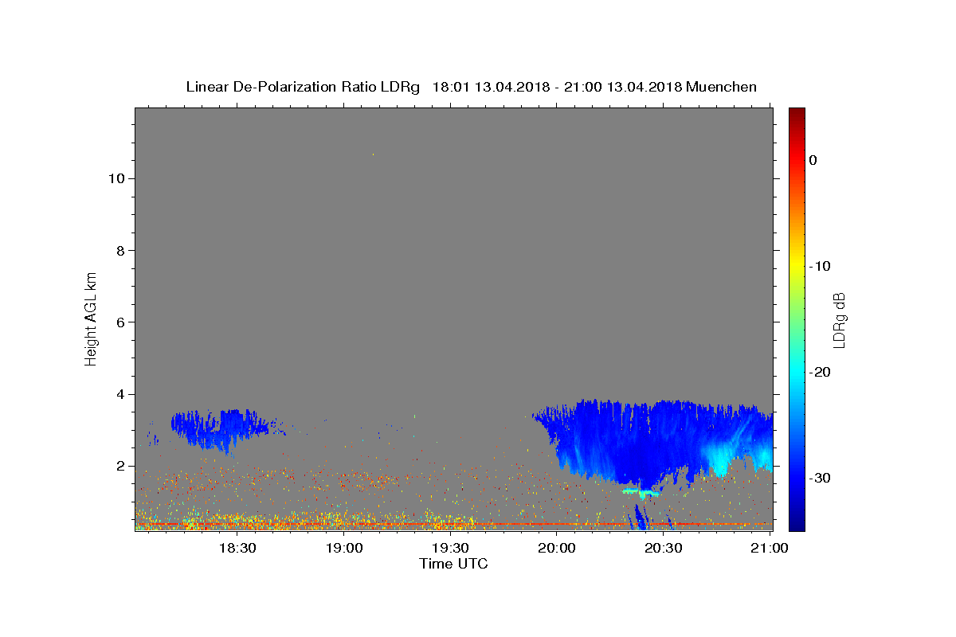This screenshot has width=956, height=637.
Task: Click the 20:00 time tick label
Action: pos(557,548)
